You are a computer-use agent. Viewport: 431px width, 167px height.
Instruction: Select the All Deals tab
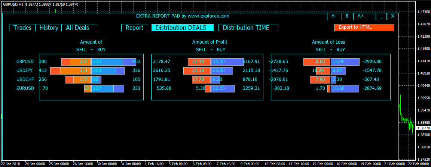(79, 28)
